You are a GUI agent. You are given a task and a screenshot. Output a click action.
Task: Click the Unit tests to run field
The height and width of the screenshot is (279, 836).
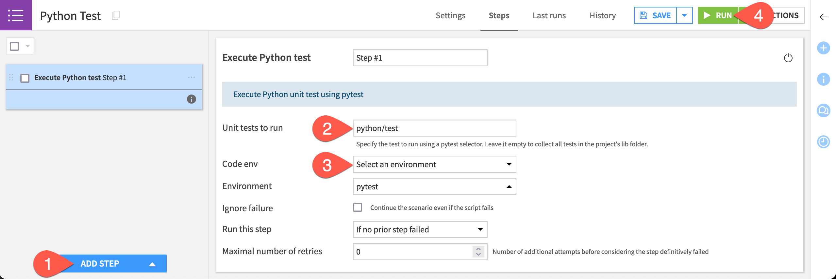pyautogui.click(x=434, y=128)
